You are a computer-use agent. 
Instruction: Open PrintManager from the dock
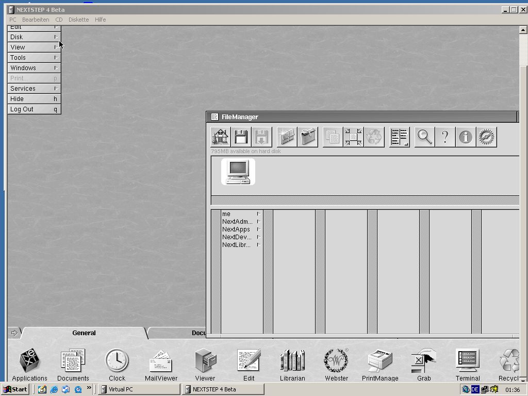tap(380, 365)
